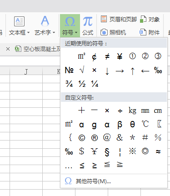170x196 pixels.
Task: Insert the % percent symbol
Action: coord(158,138)
